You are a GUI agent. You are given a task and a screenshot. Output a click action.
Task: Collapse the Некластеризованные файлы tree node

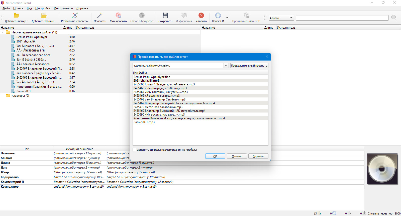point(3,32)
